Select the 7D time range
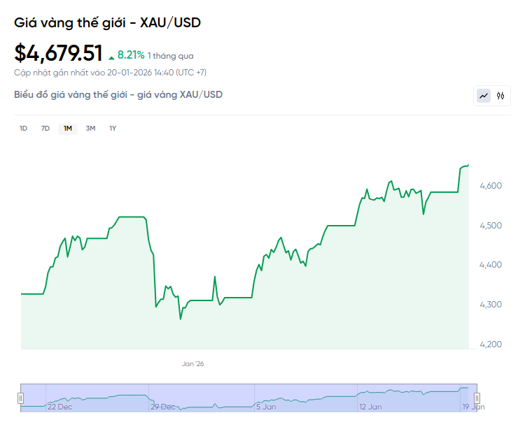Screen dimensions: 525x443 pos(45,129)
